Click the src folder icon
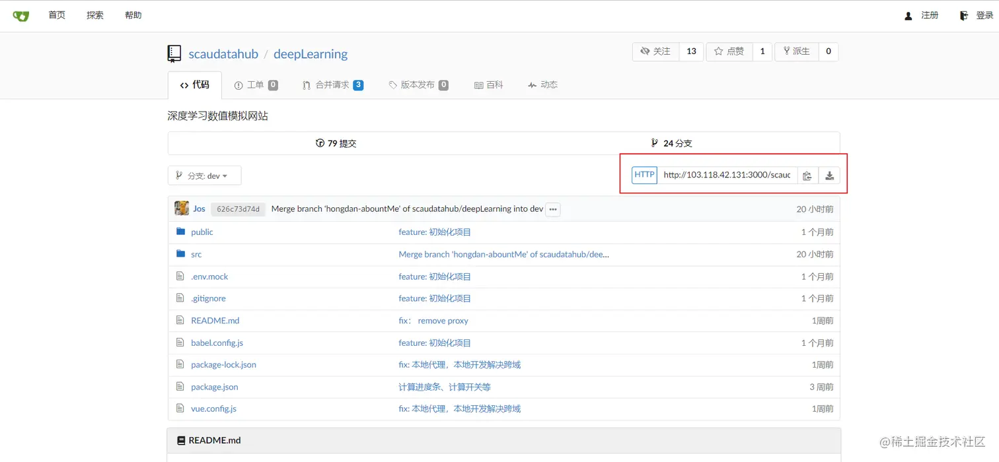The height and width of the screenshot is (462, 999). pyautogui.click(x=180, y=253)
